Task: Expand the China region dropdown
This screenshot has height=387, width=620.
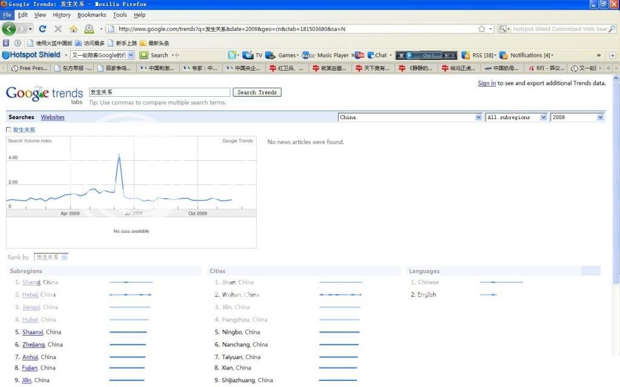Action: coord(410,117)
